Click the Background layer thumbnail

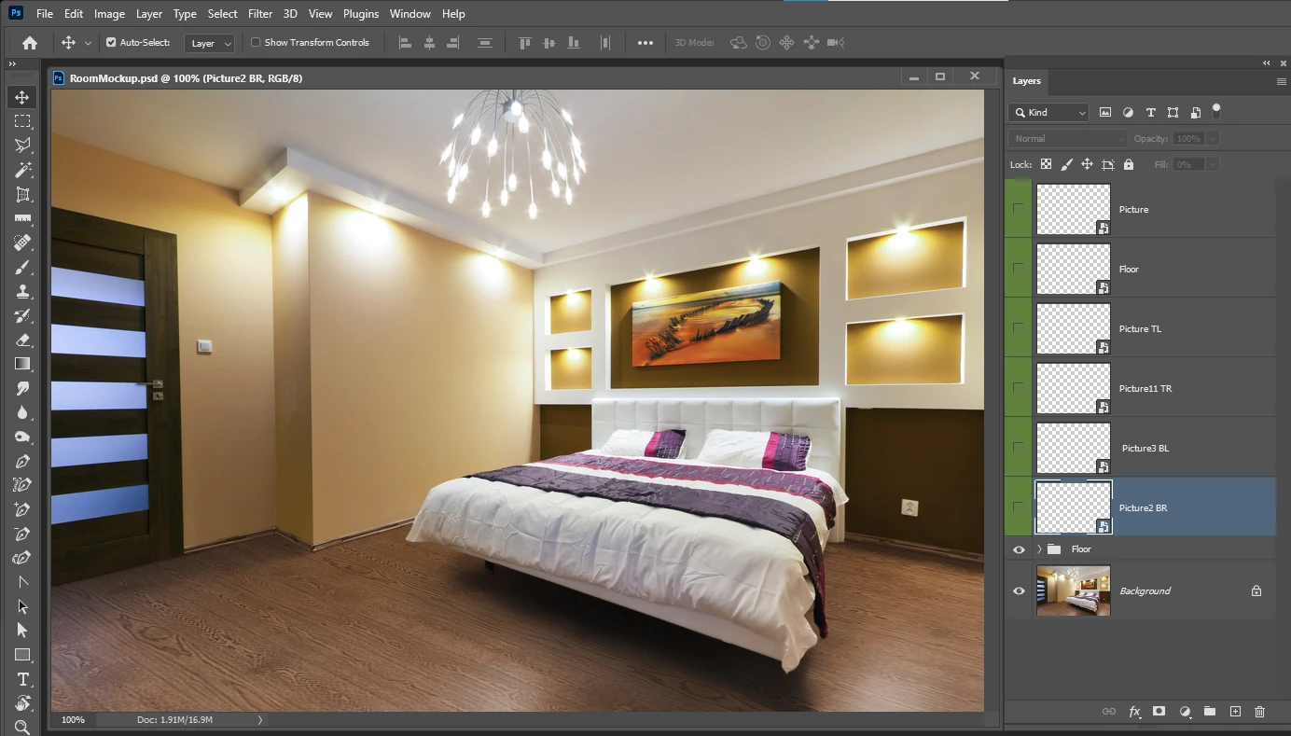tap(1074, 590)
